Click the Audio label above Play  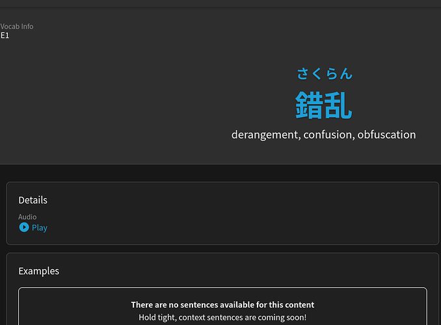tap(27, 217)
